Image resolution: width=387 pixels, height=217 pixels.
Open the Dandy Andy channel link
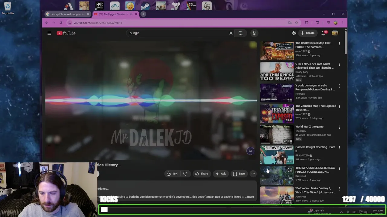click(302, 72)
